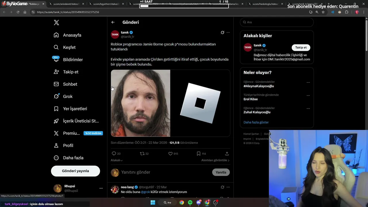Click Takip et people icon
Viewport: 368px width, 207px height.
click(56, 72)
